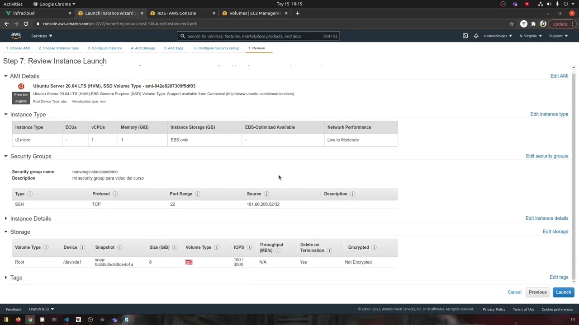
Task: Show info for Volume Type column
Action: point(46,247)
